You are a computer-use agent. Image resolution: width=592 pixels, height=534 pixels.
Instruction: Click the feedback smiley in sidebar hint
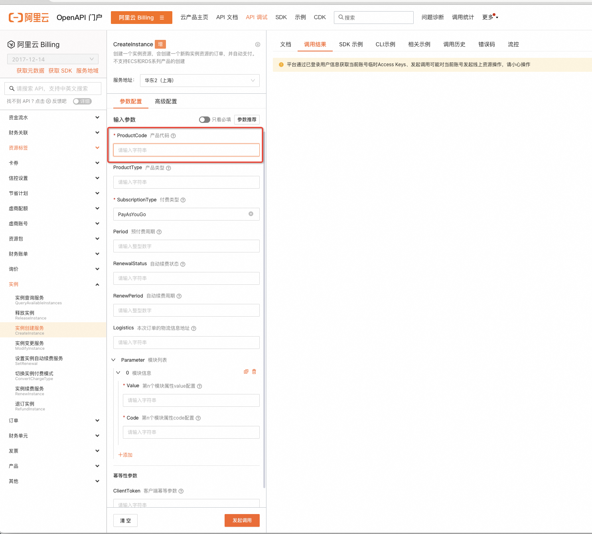point(49,101)
